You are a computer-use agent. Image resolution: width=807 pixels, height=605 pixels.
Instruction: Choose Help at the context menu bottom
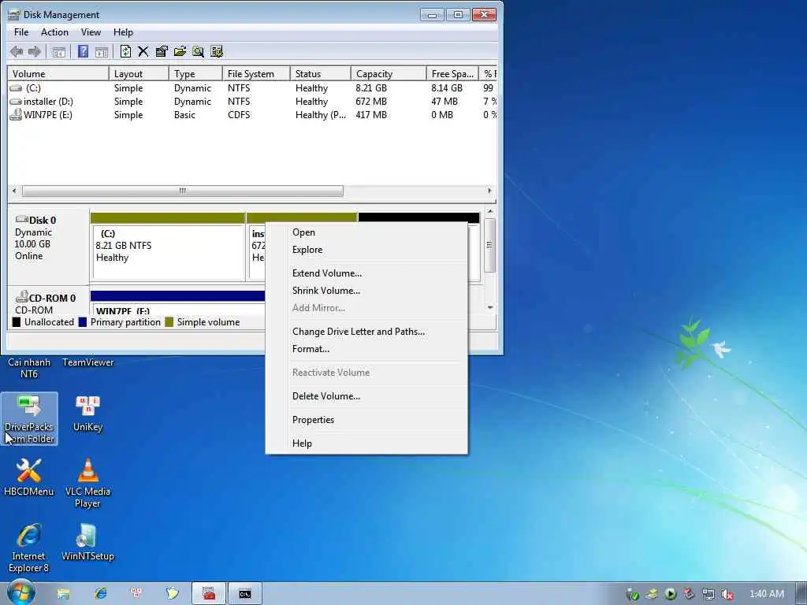coord(366,444)
